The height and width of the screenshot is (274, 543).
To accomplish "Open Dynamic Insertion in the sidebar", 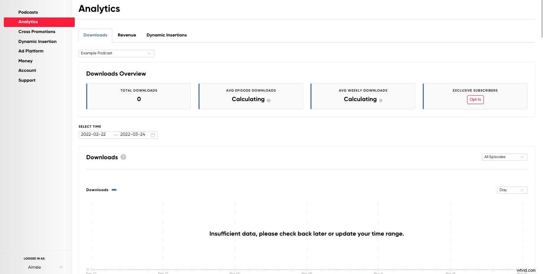I will tap(38, 41).
